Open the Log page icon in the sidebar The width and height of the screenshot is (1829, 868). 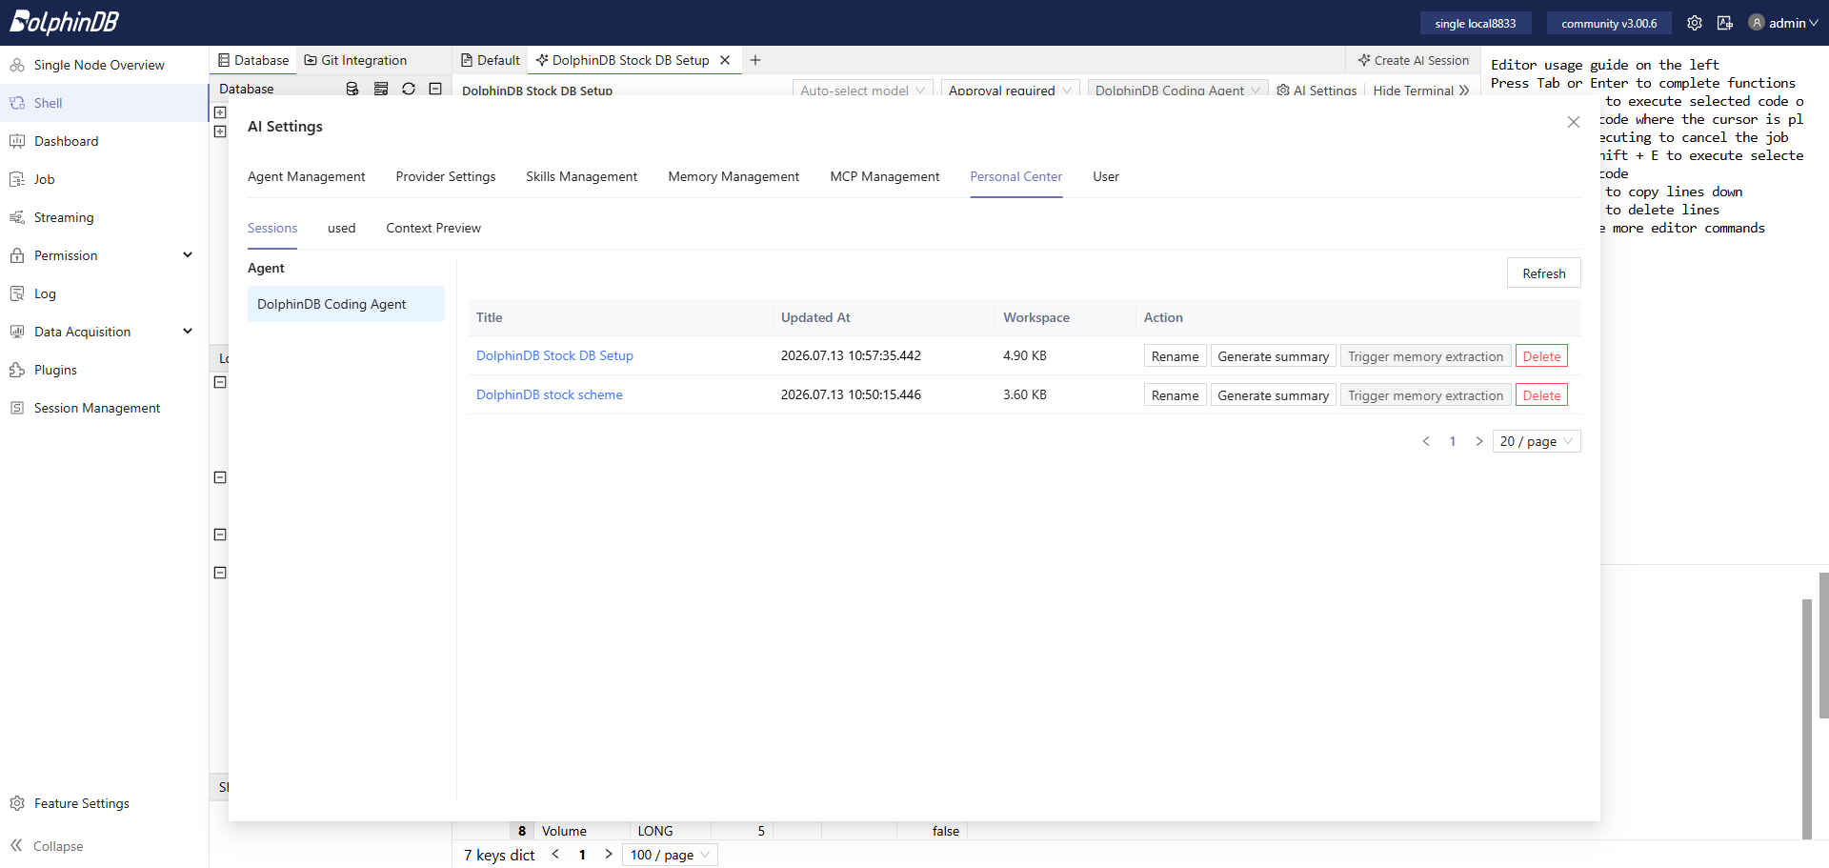17,293
